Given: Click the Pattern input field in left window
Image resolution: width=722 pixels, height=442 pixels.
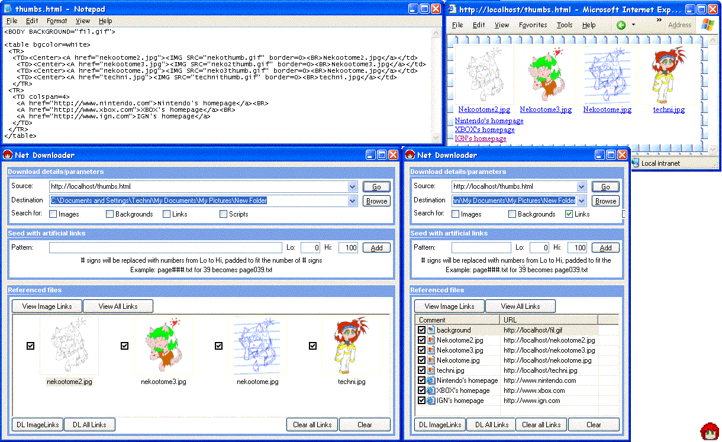Looking at the screenshot, I should 165,248.
